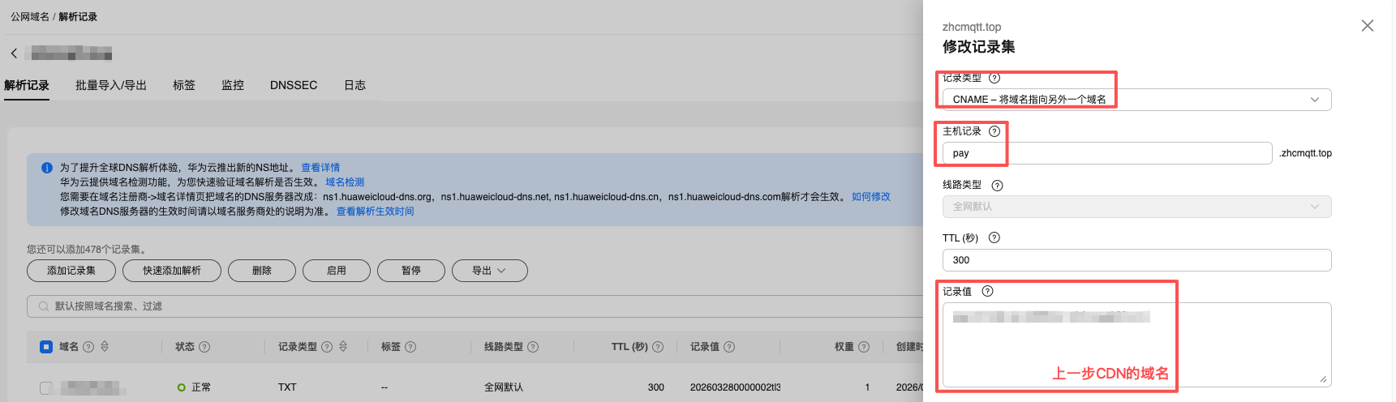Click help icon beside 记录类型 column header

(x=327, y=347)
